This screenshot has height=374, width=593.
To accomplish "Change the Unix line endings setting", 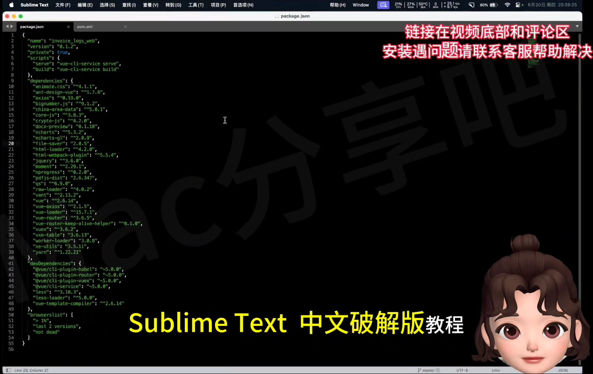I will point(495,370).
